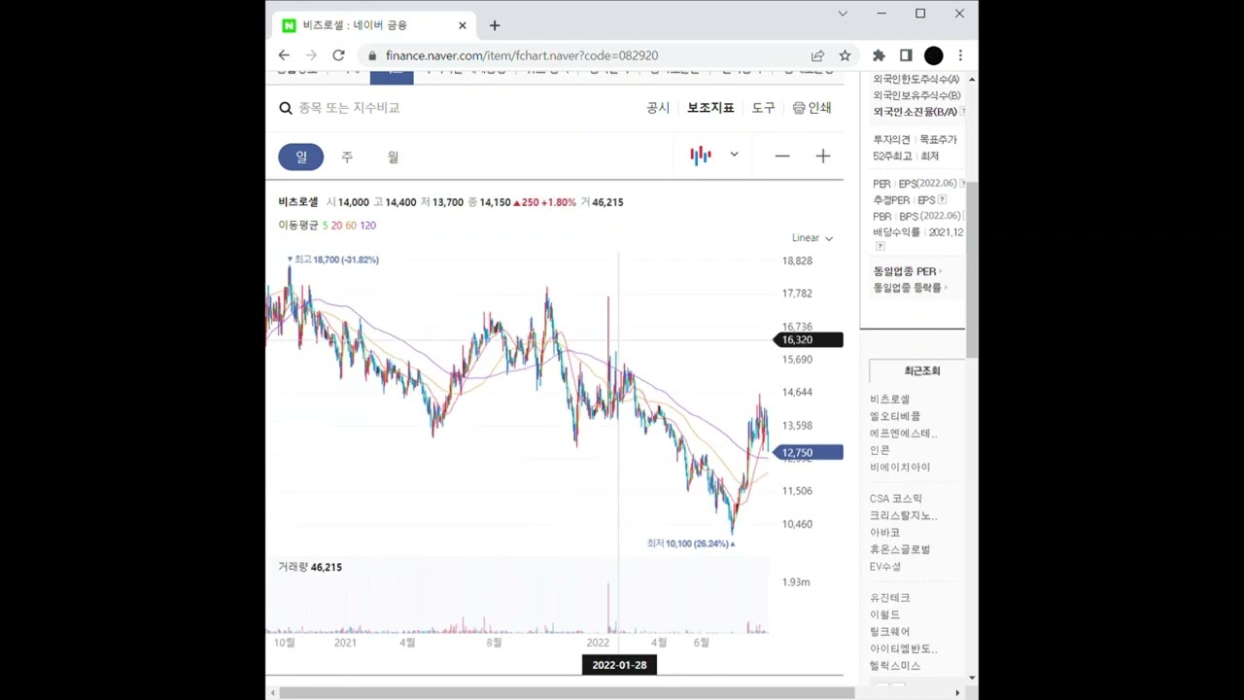1244x700 pixels.
Task: Open EV수성 in recent list
Action: pos(885,567)
